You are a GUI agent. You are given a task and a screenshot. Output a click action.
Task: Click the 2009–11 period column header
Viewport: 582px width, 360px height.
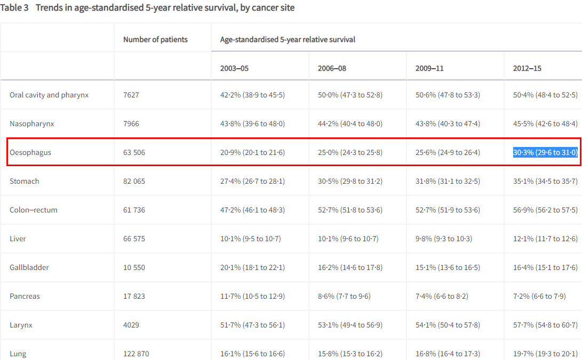429,68
